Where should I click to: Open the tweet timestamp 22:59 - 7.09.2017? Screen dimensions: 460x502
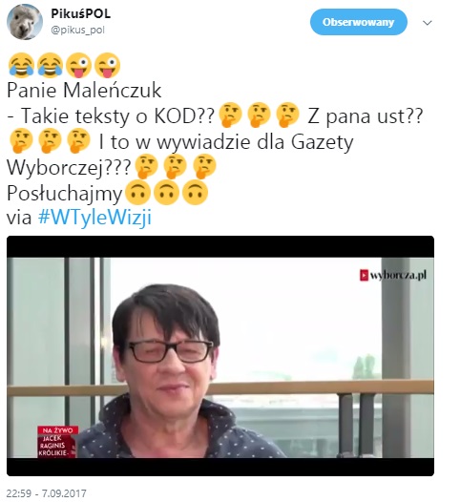[x=47, y=493]
